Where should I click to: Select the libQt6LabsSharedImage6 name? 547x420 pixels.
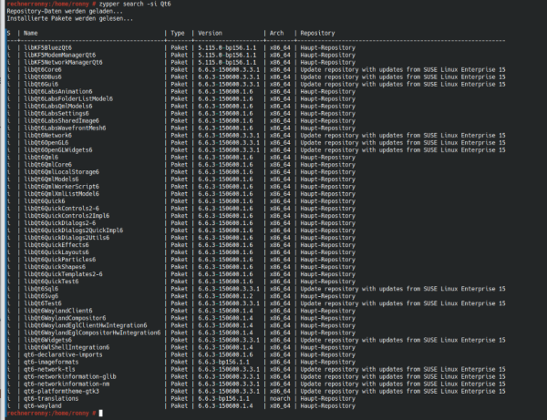(x=61, y=121)
